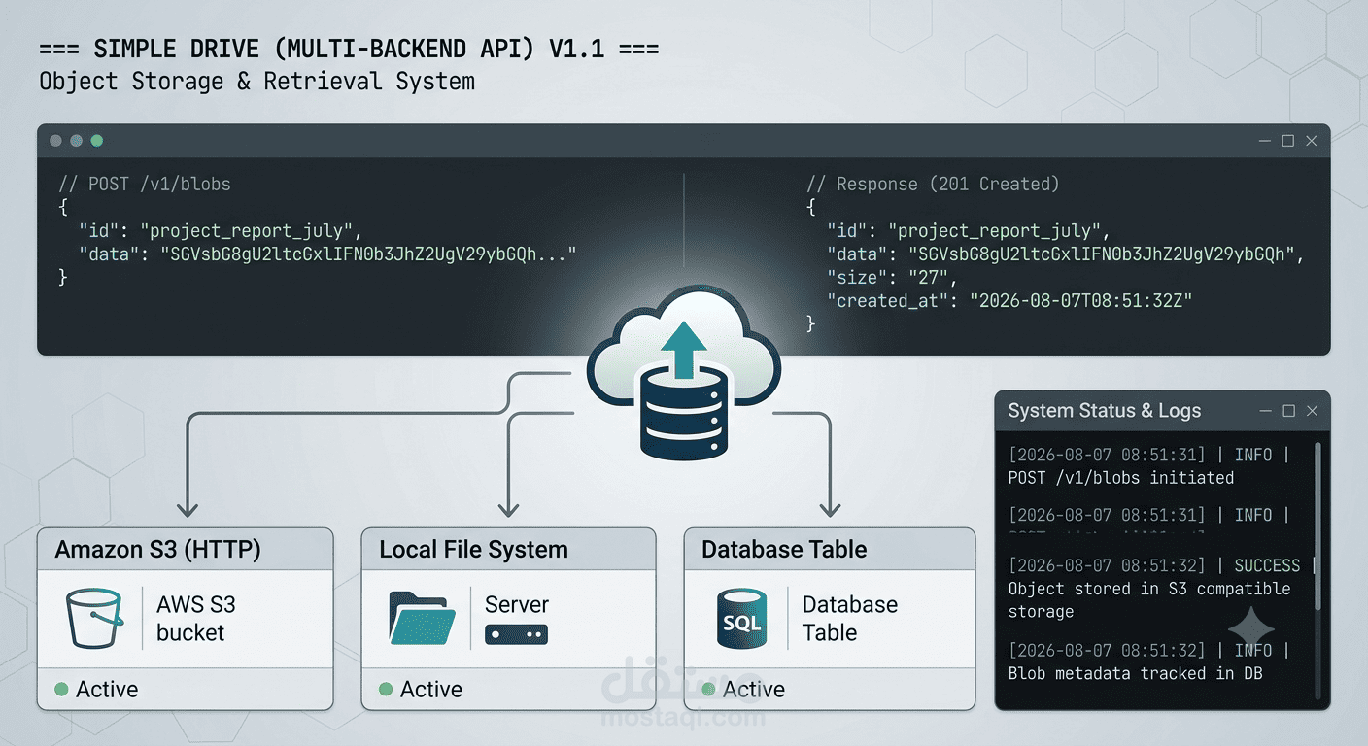Click the 'Server' label in Local File System card
This screenshot has height=746, width=1368.
pyautogui.click(x=517, y=604)
